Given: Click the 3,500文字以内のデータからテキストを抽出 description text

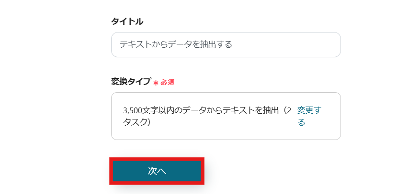Looking at the screenshot, I should [201, 110].
